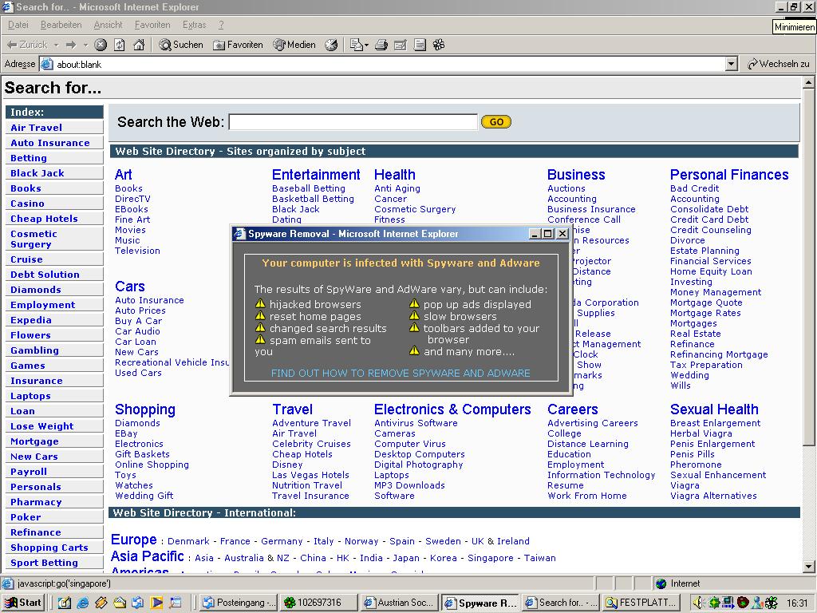
Task: Click the yellow GO search button
Action: click(496, 122)
